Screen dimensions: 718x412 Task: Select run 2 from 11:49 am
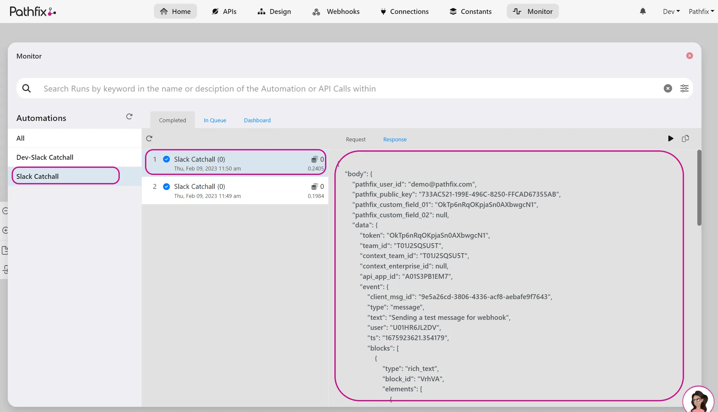click(235, 190)
